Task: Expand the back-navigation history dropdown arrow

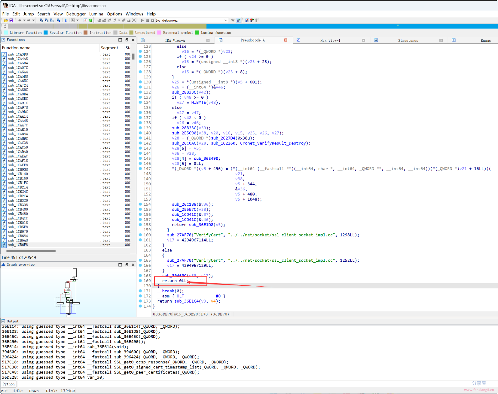Action: (24, 20)
